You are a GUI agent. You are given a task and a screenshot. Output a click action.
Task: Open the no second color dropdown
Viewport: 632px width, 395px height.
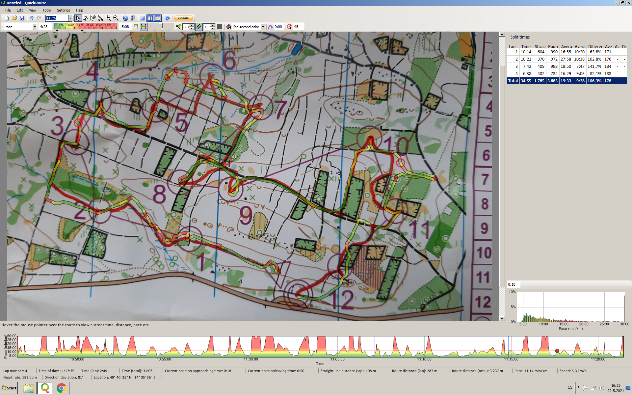pyautogui.click(x=263, y=27)
